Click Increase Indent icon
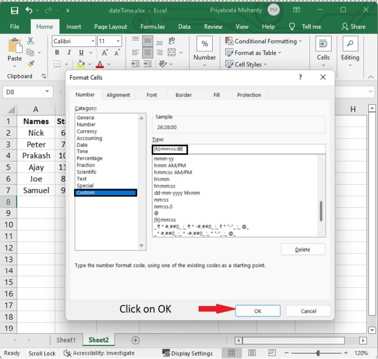This screenshot has width=378, height=359. click(x=147, y=64)
